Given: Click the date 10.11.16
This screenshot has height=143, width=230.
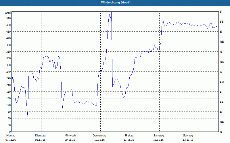Looking at the screenshot, I should click(99, 140).
